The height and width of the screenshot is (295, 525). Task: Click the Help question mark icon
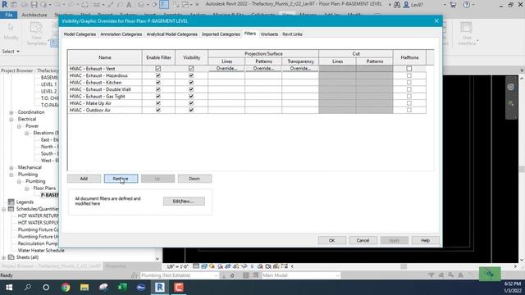[467, 5]
